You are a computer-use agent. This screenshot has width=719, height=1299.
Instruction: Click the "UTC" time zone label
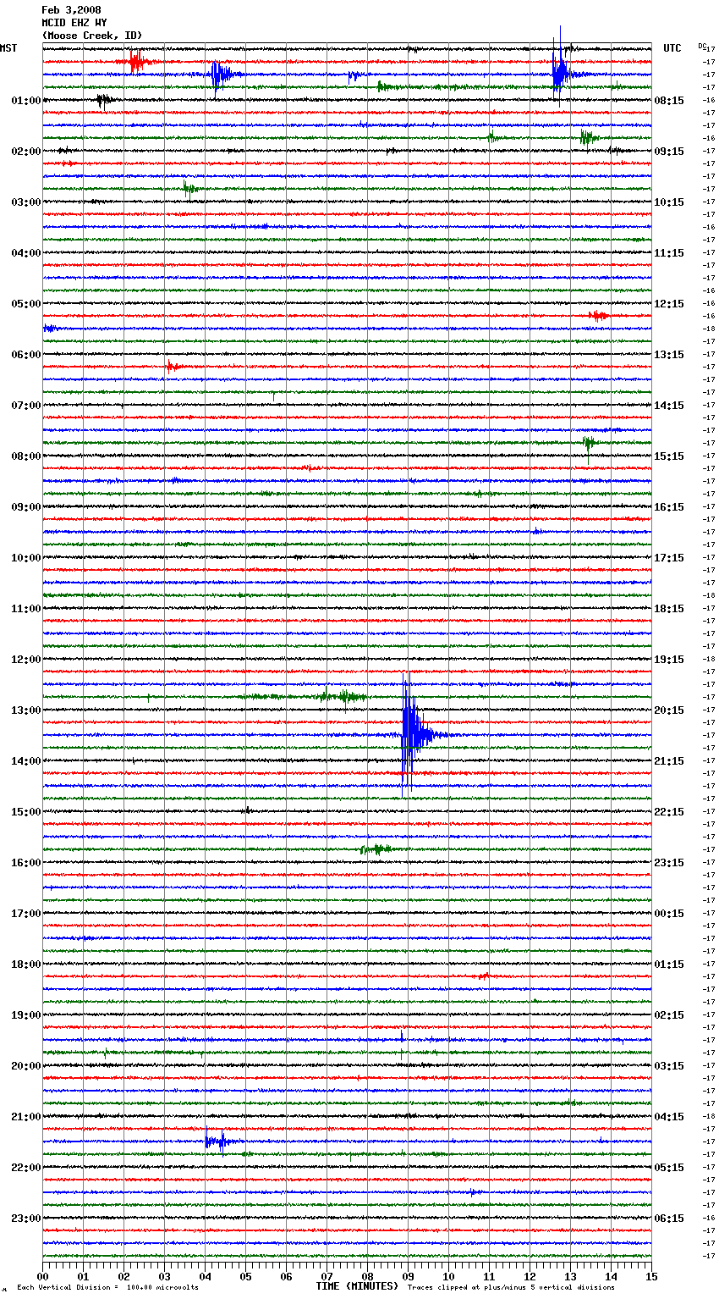tap(672, 48)
